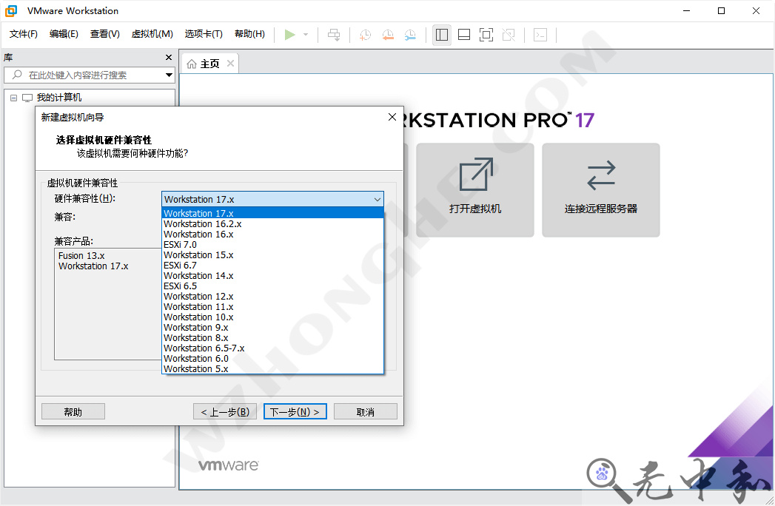This screenshot has width=775, height=506.
Task: Toggle the library panel view
Action: [441, 34]
